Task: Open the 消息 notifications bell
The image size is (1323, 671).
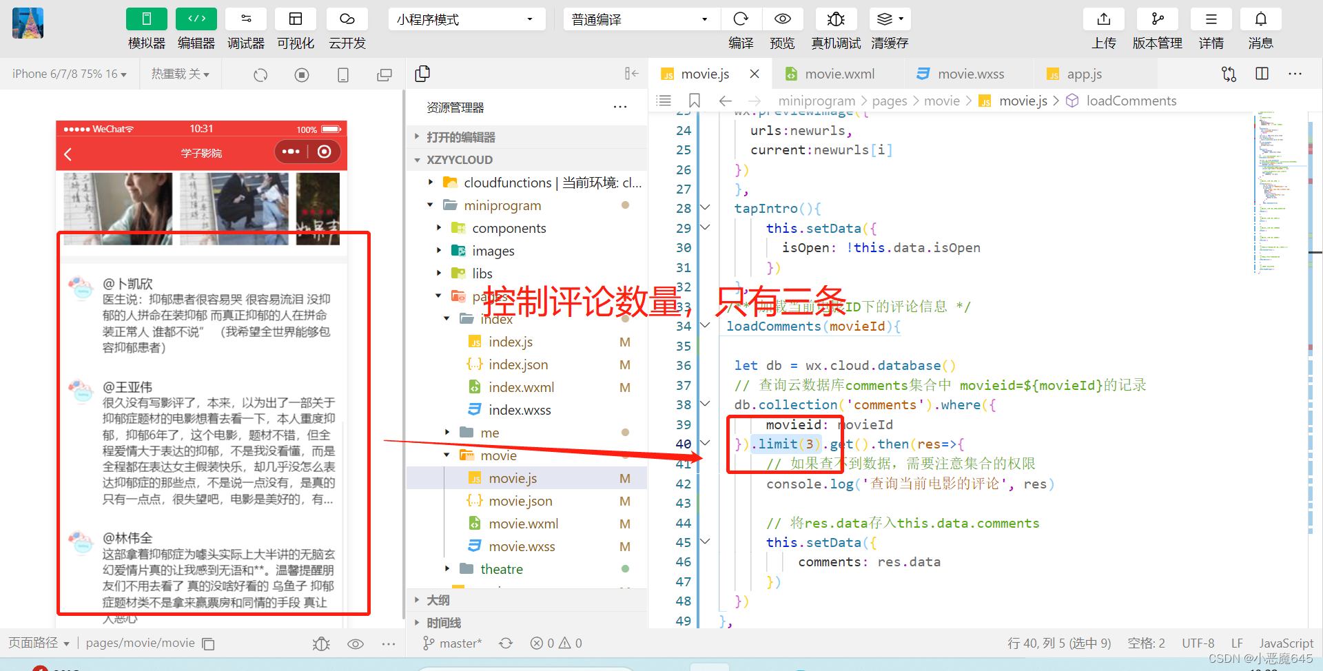Action: [x=1261, y=19]
